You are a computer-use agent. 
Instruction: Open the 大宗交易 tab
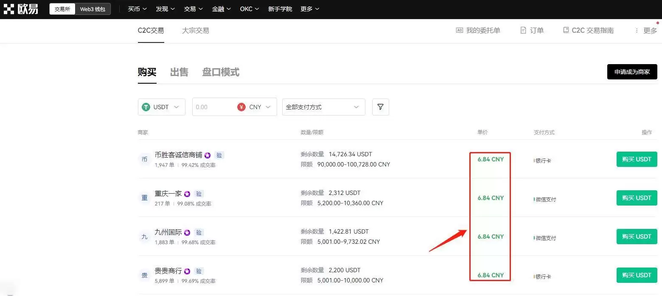tap(195, 30)
